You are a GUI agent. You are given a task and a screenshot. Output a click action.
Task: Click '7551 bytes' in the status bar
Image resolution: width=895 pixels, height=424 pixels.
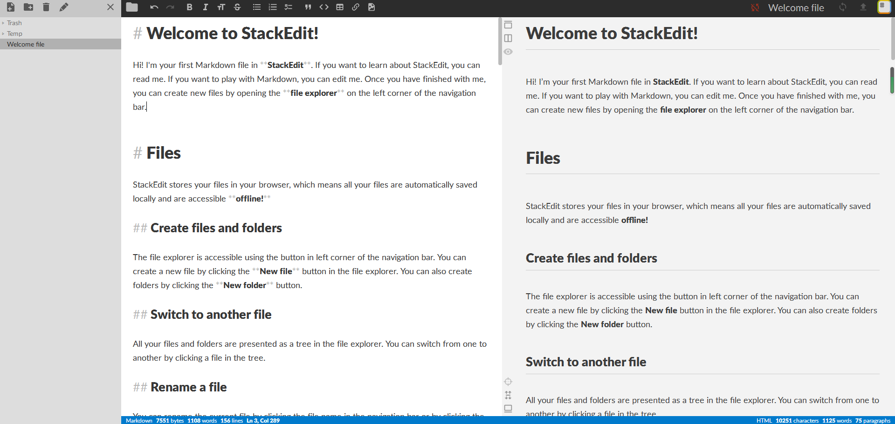point(170,421)
